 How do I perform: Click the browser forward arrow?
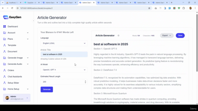(x=7, y=8)
